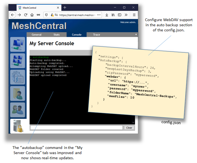Focus the console command input field

(76, 128)
